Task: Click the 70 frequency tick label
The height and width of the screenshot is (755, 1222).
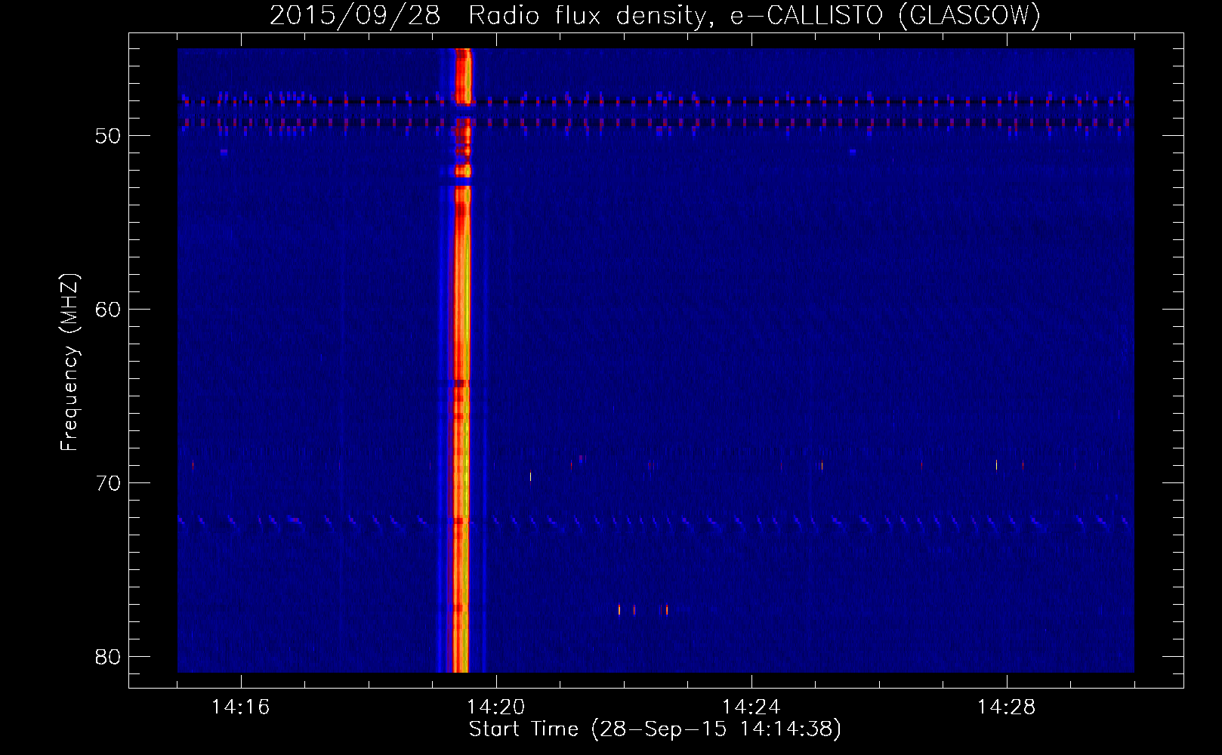Action: point(108,483)
